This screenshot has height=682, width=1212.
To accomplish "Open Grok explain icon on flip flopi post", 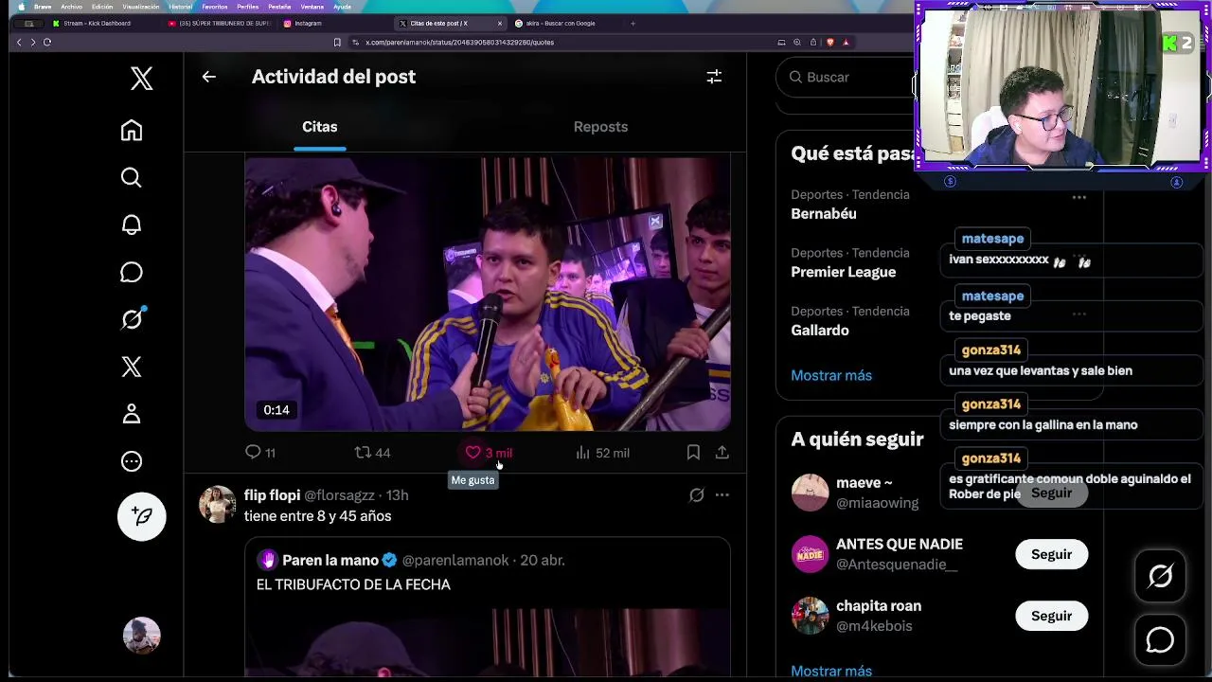I will [x=696, y=494].
